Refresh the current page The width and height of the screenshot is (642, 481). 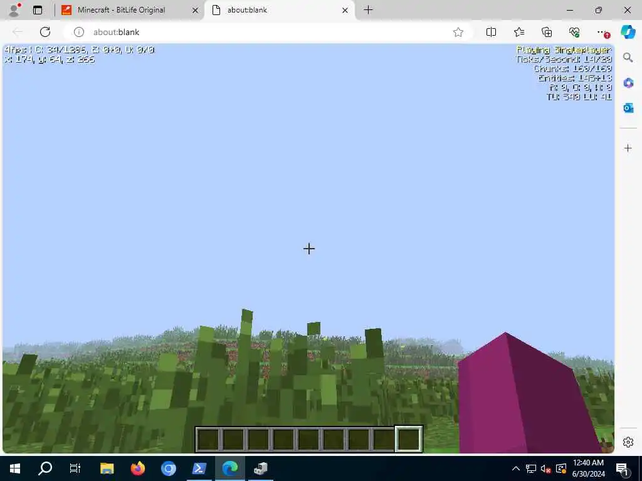(x=45, y=32)
